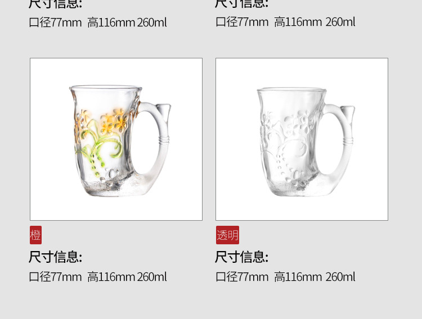
Task: Click the top-left 高116mm size text
Action: pos(111,22)
